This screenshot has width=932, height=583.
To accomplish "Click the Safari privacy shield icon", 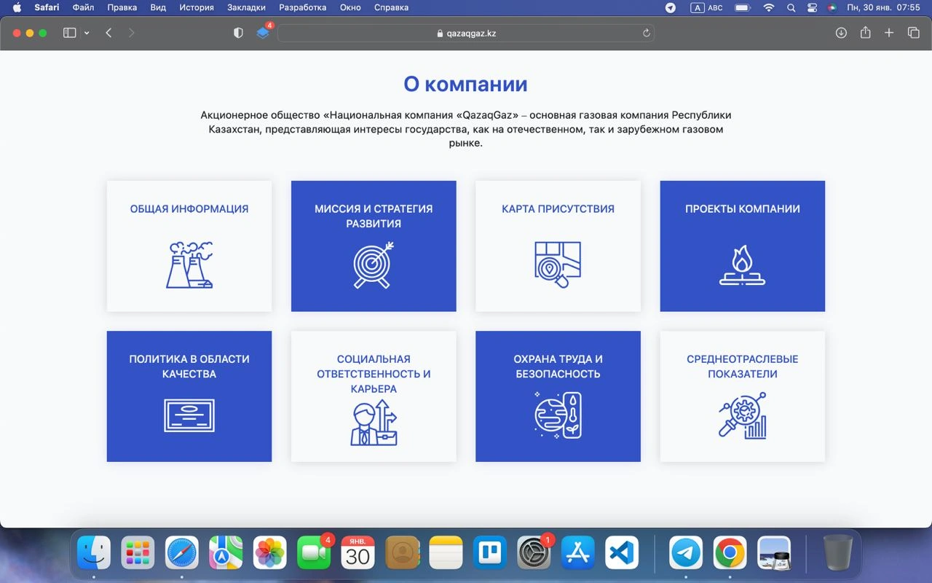I will point(238,33).
